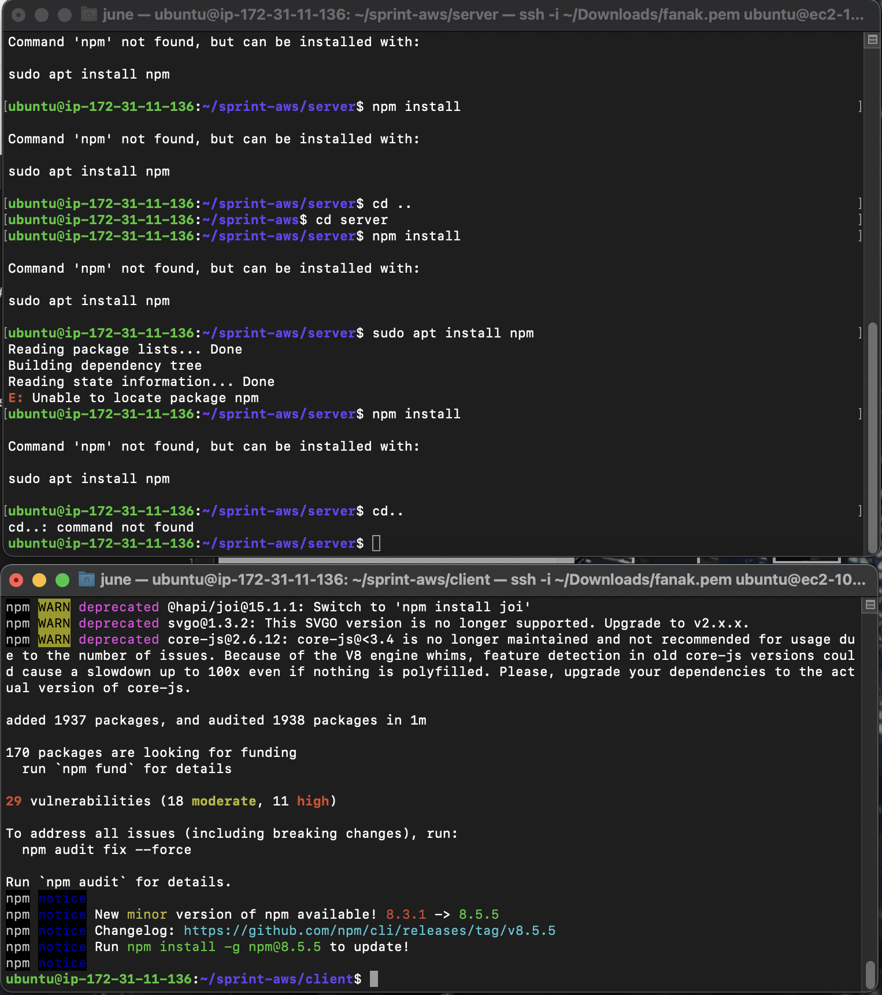Screen dimensions: 882x995
Task: Click the split pane icon in the client terminal
Action: [x=870, y=605]
